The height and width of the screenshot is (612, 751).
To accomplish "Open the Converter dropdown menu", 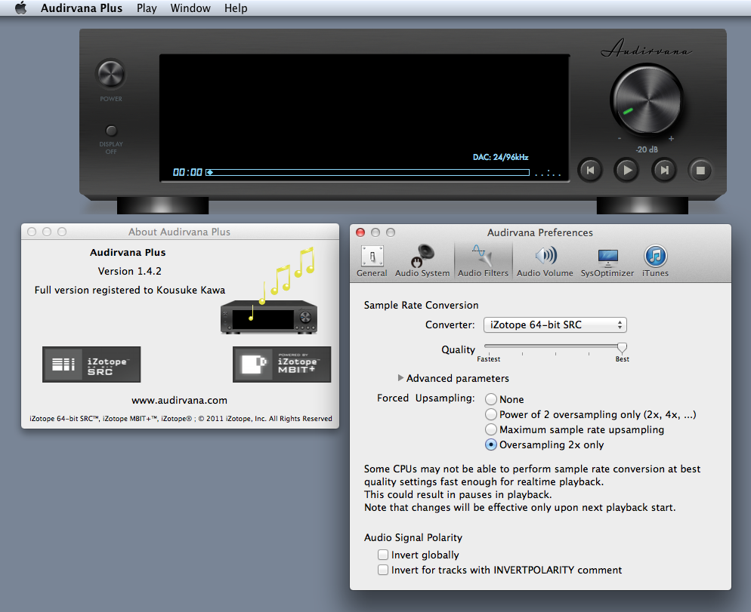I will click(555, 325).
